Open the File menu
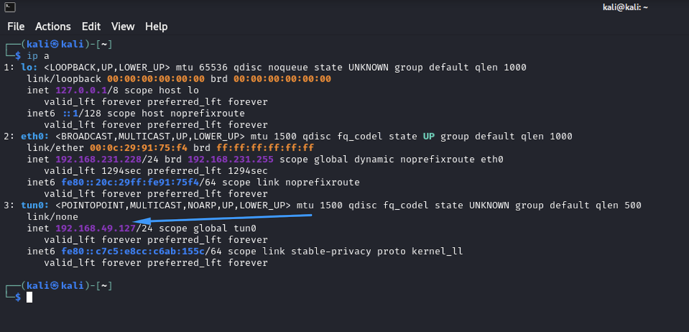Viewport: 689px width, 332px height. [x=16, y=27]
